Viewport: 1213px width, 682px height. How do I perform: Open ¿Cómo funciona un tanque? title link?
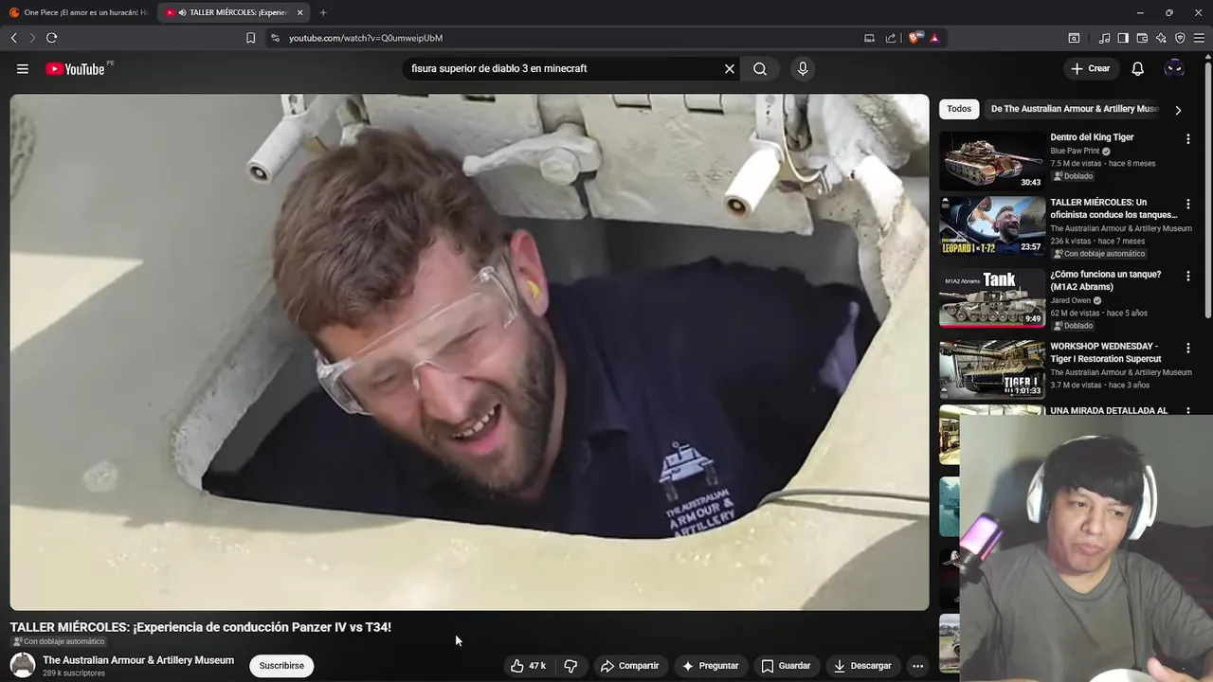1106,280
